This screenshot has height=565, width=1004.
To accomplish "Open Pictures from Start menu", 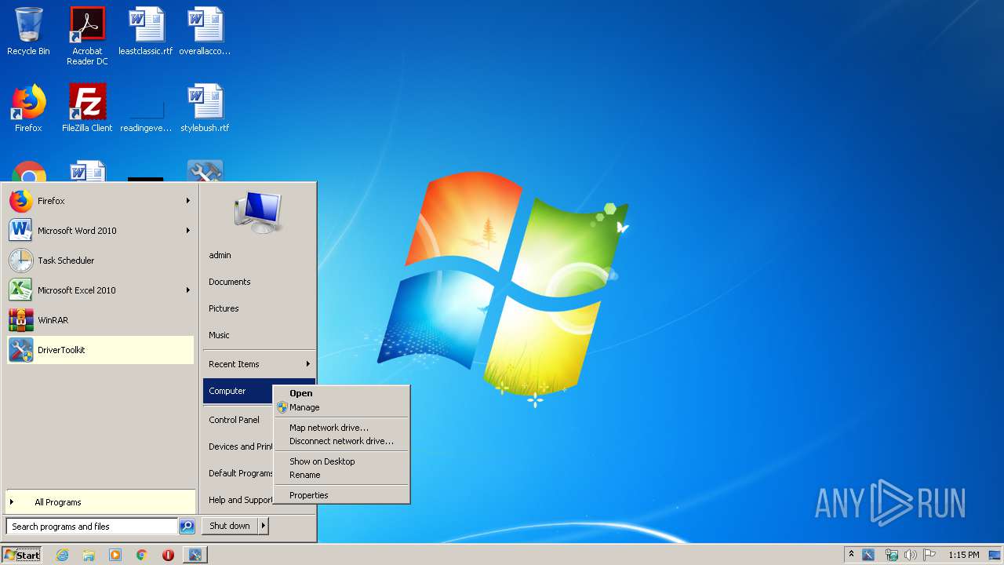I will pyautogui.click(x=258, y=308).
